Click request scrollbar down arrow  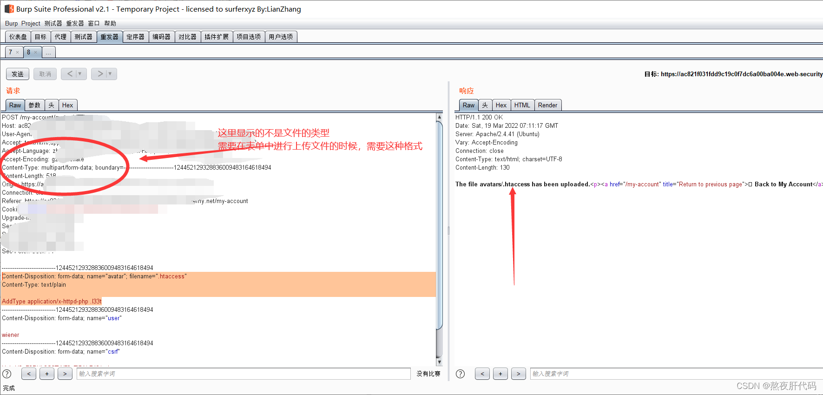click(x=440, y=362)
